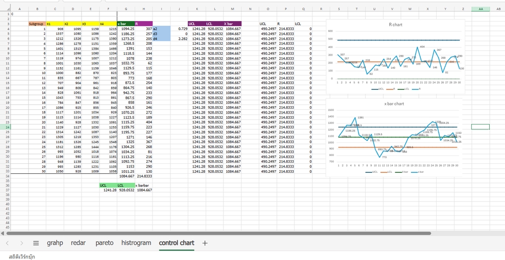
Task: Select the magenta R header cell
Action: point(144,24)
